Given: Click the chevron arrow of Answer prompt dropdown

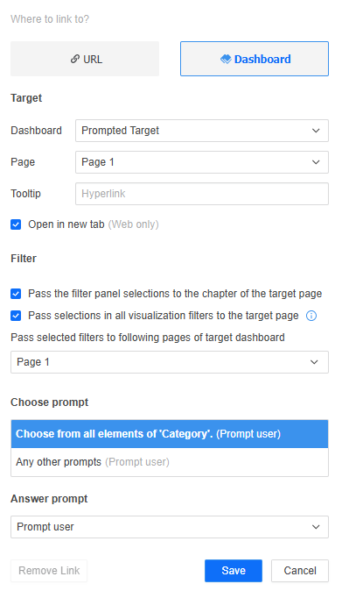Looking at the screenshot, I should [316, 527].
